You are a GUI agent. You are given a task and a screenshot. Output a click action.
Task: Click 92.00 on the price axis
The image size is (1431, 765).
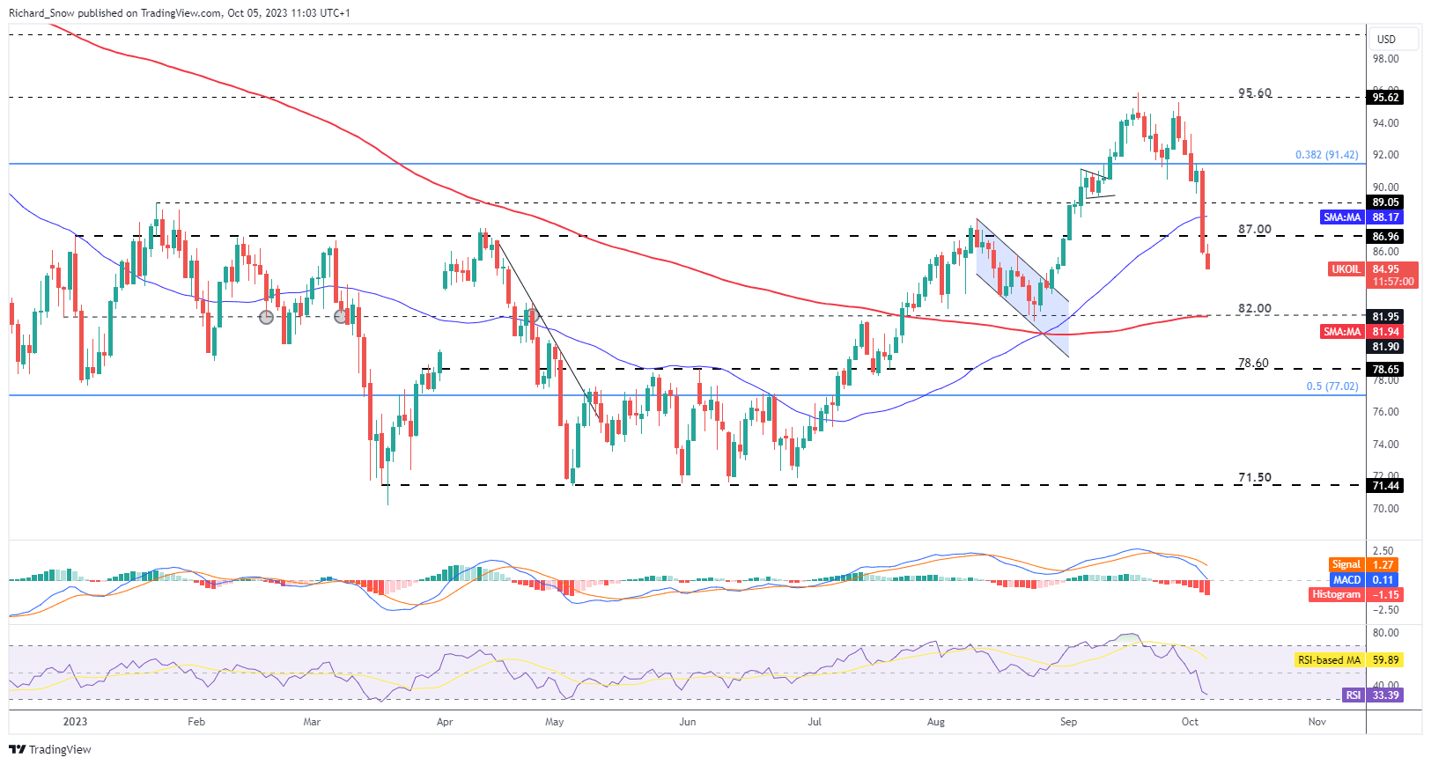click(1386, 155)
